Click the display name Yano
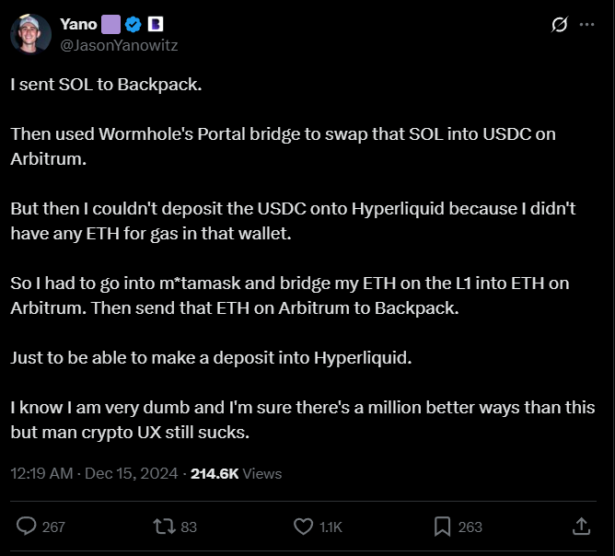Viewport: 615px width, 556px height. click(78, 24)
